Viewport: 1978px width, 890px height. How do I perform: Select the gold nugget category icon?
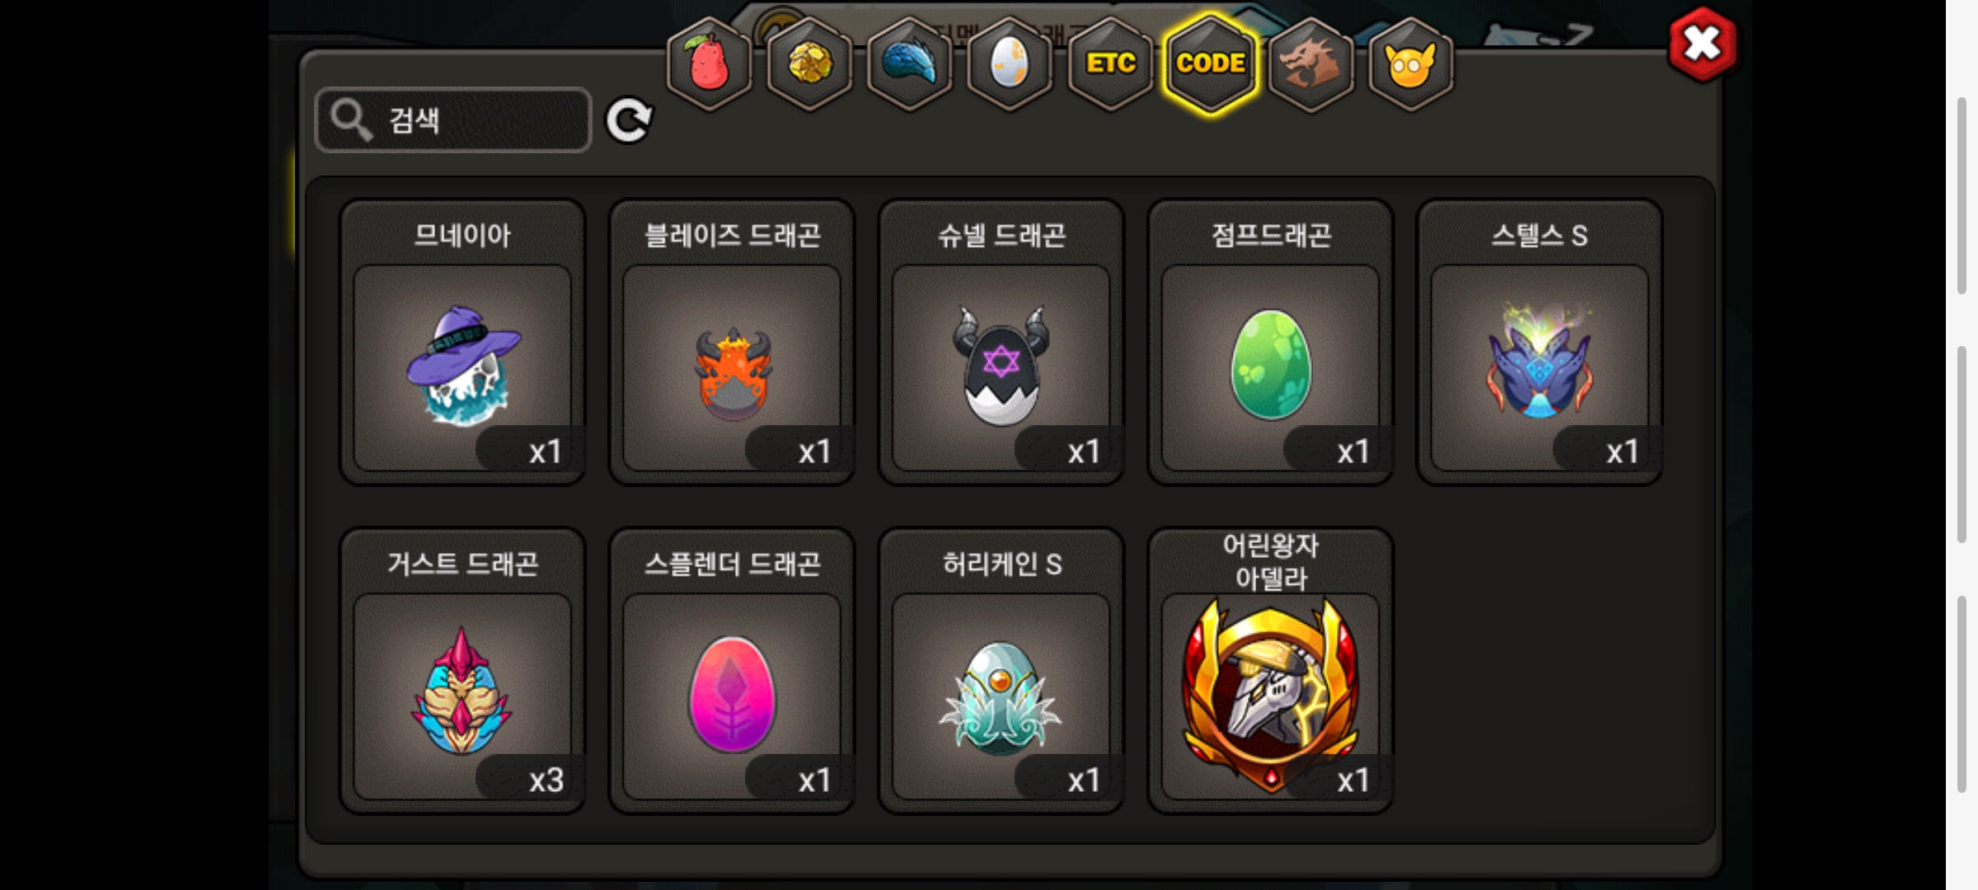pos(810,63)
